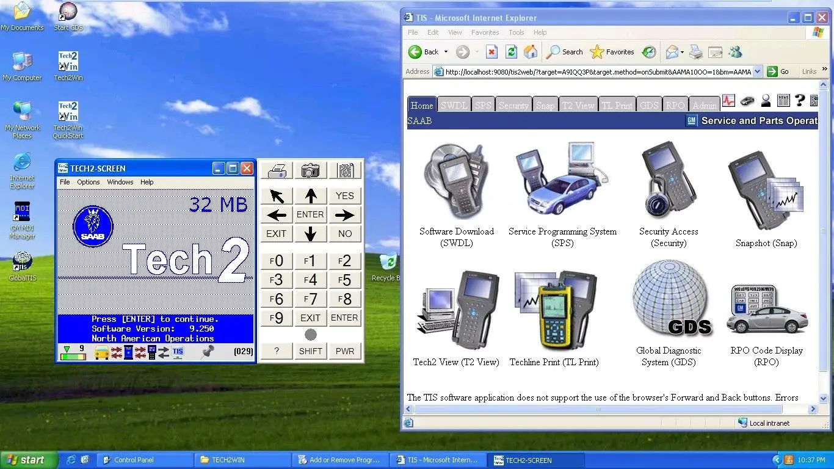This screenshot has width=834, height=469.
Task: Switch to the Admin tab
Action: pos(705,106)
